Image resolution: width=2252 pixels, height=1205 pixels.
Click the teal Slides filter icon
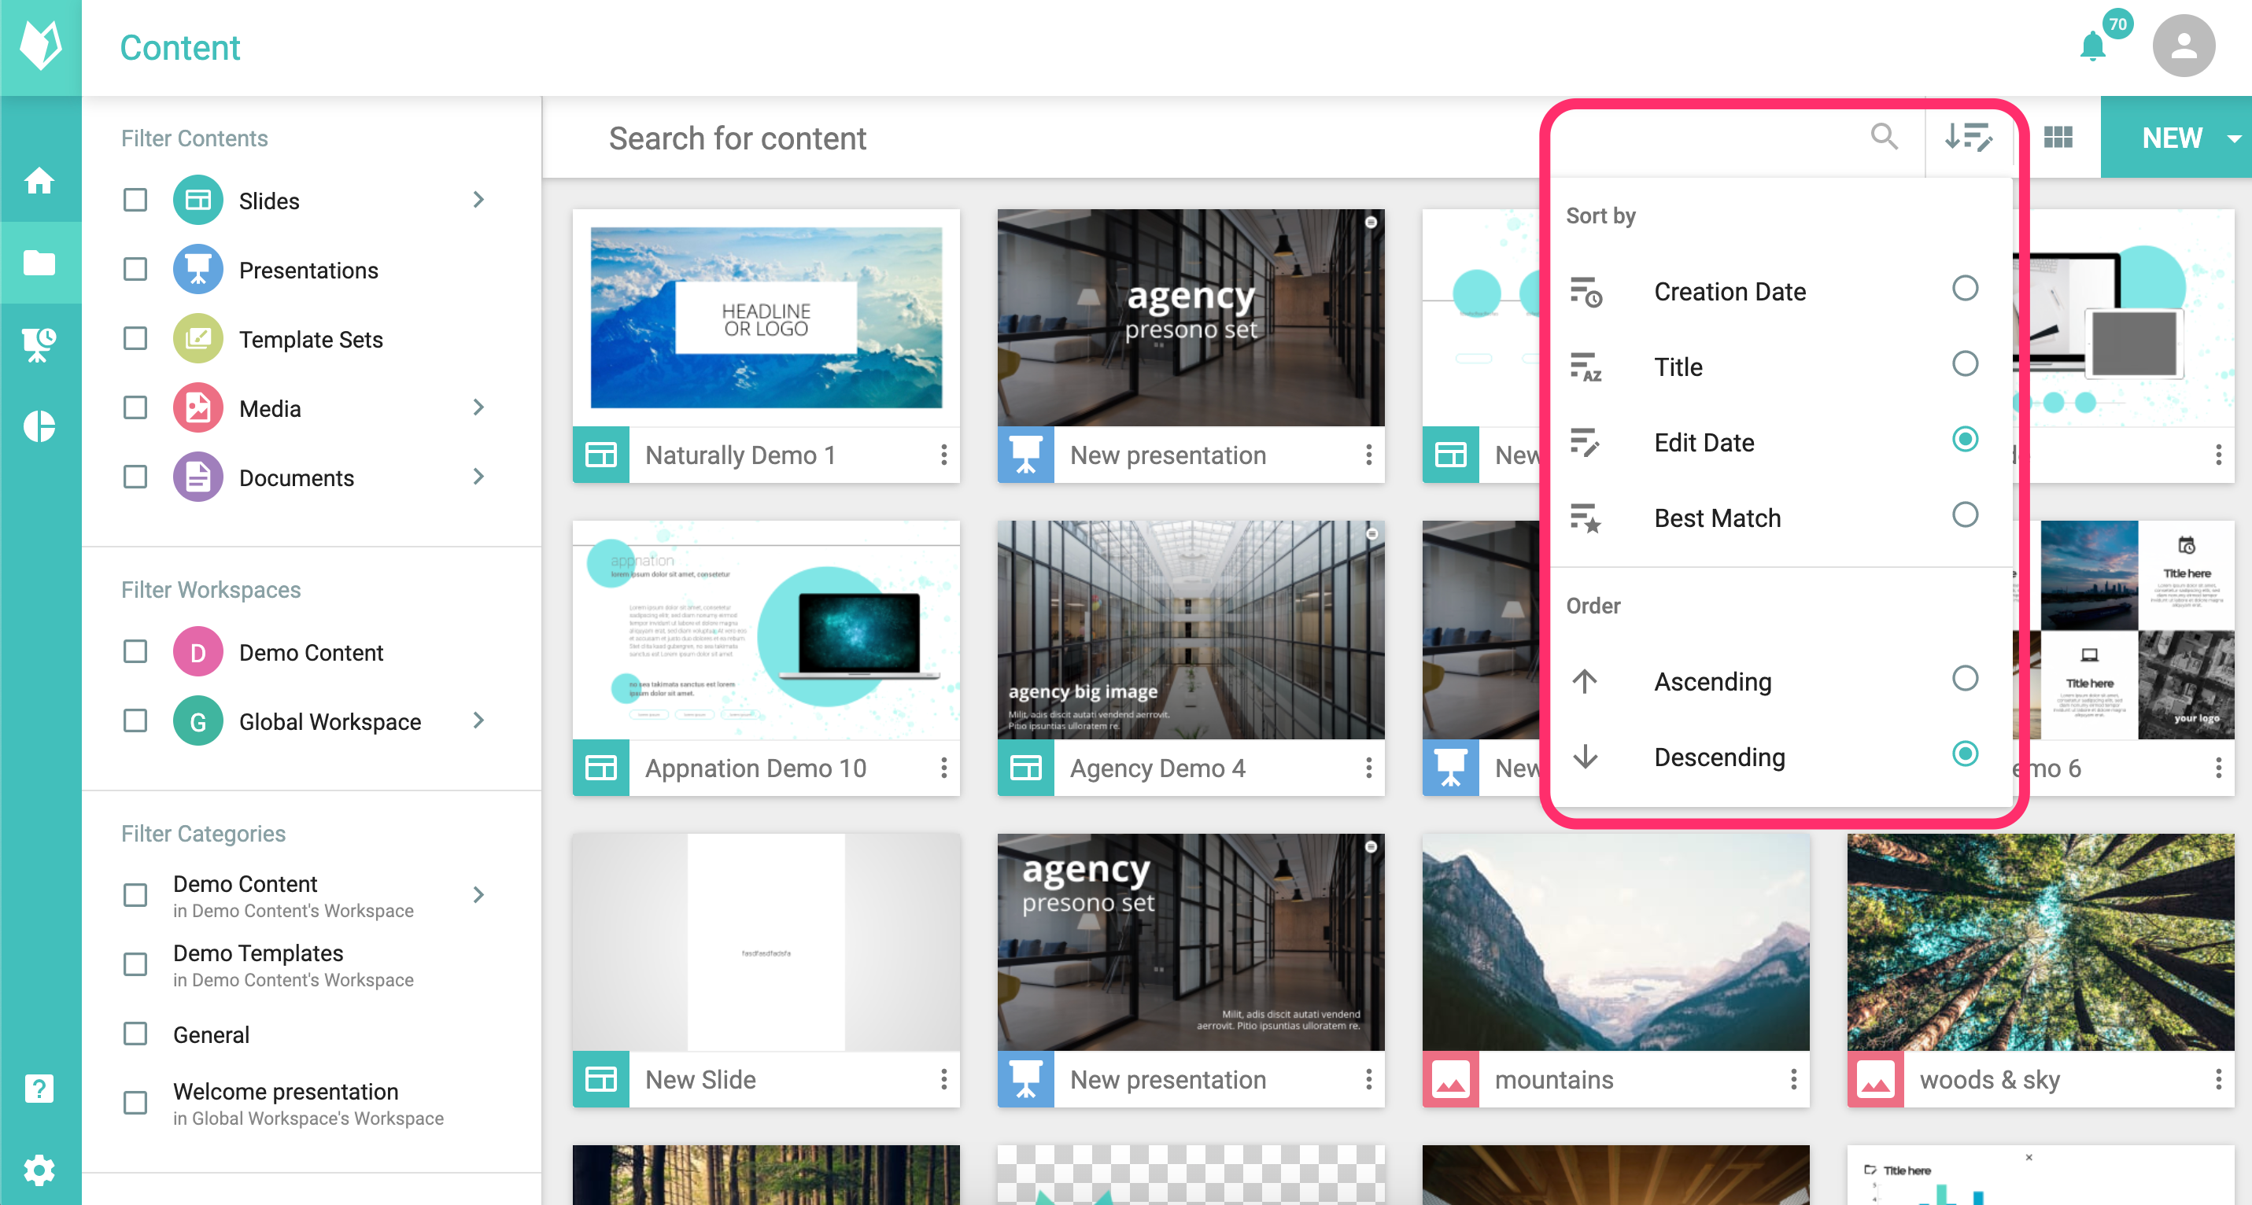(198, 200)
